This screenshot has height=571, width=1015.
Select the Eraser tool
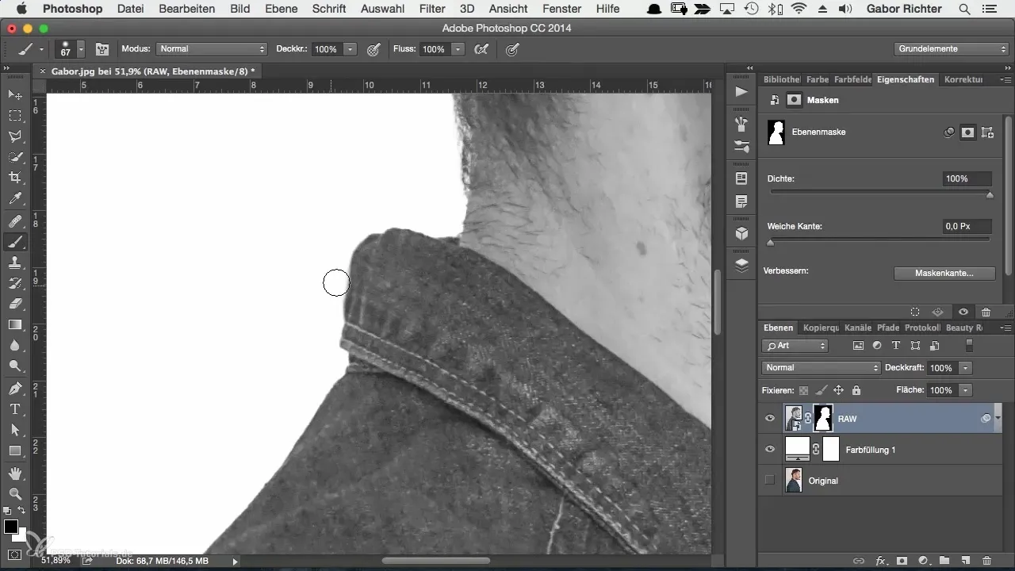coord(14,304)
